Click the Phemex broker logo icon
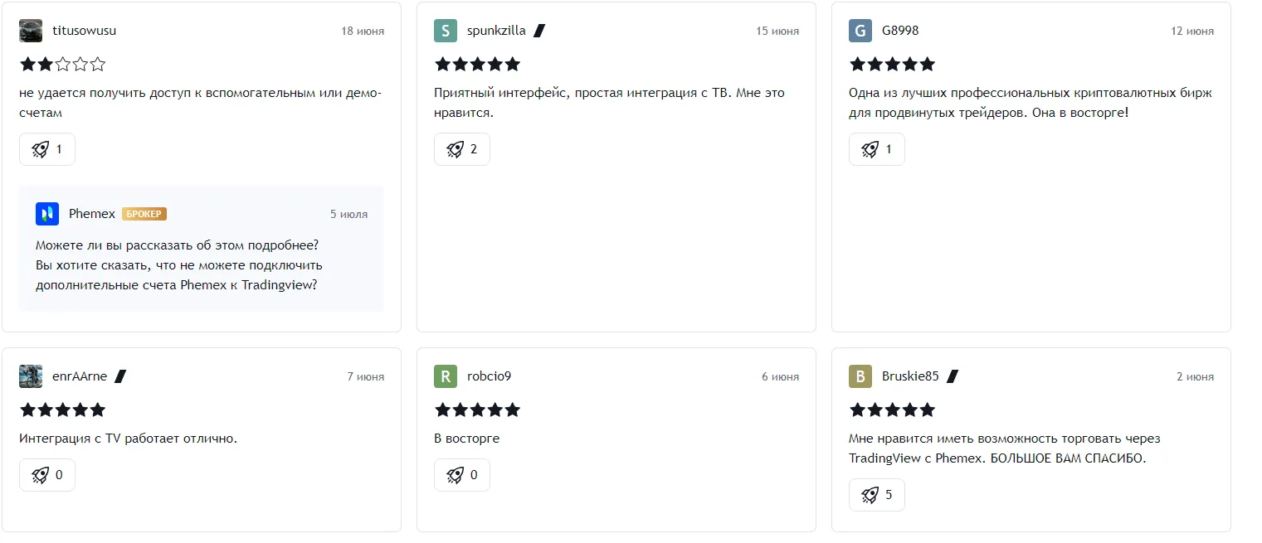Screen dimensions: 1262x543 coord(47,214)
